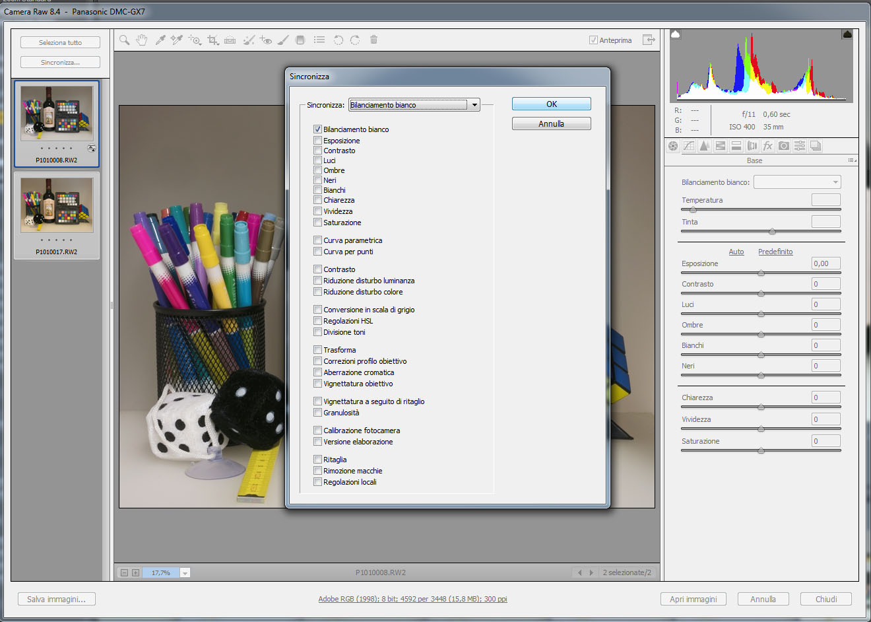
Task: Click the Esposizione slider handle
Action: [761, 273]
